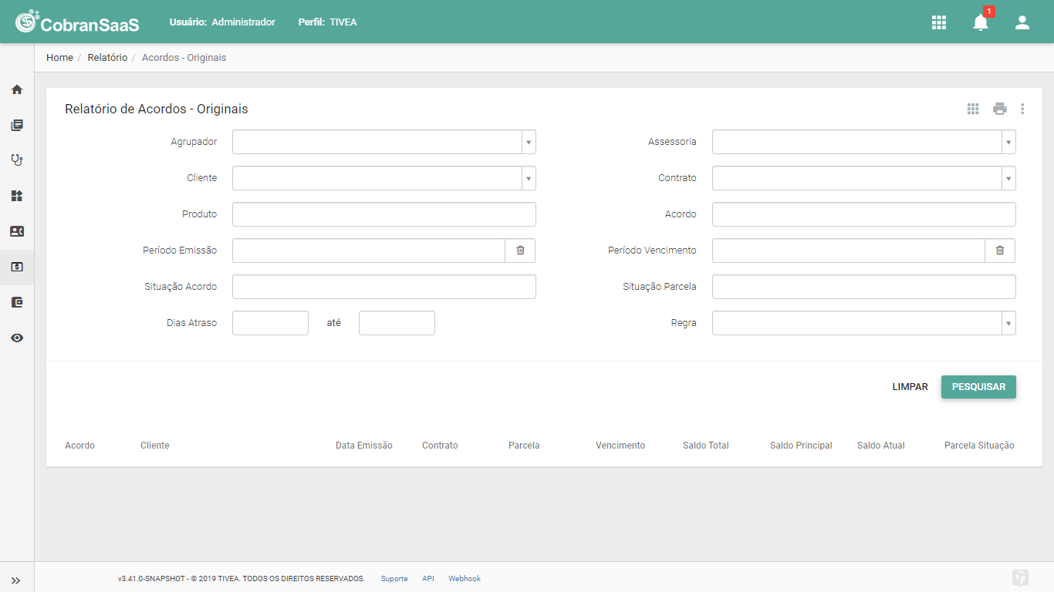
Task: Click the column grid icon in report header
Action: (973, 109)
